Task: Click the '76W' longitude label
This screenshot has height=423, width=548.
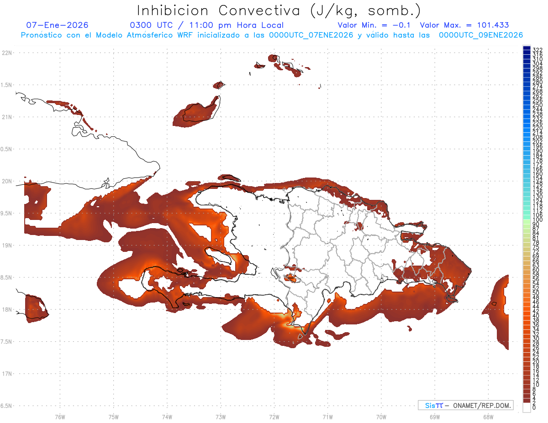Action: coord(60,417)
